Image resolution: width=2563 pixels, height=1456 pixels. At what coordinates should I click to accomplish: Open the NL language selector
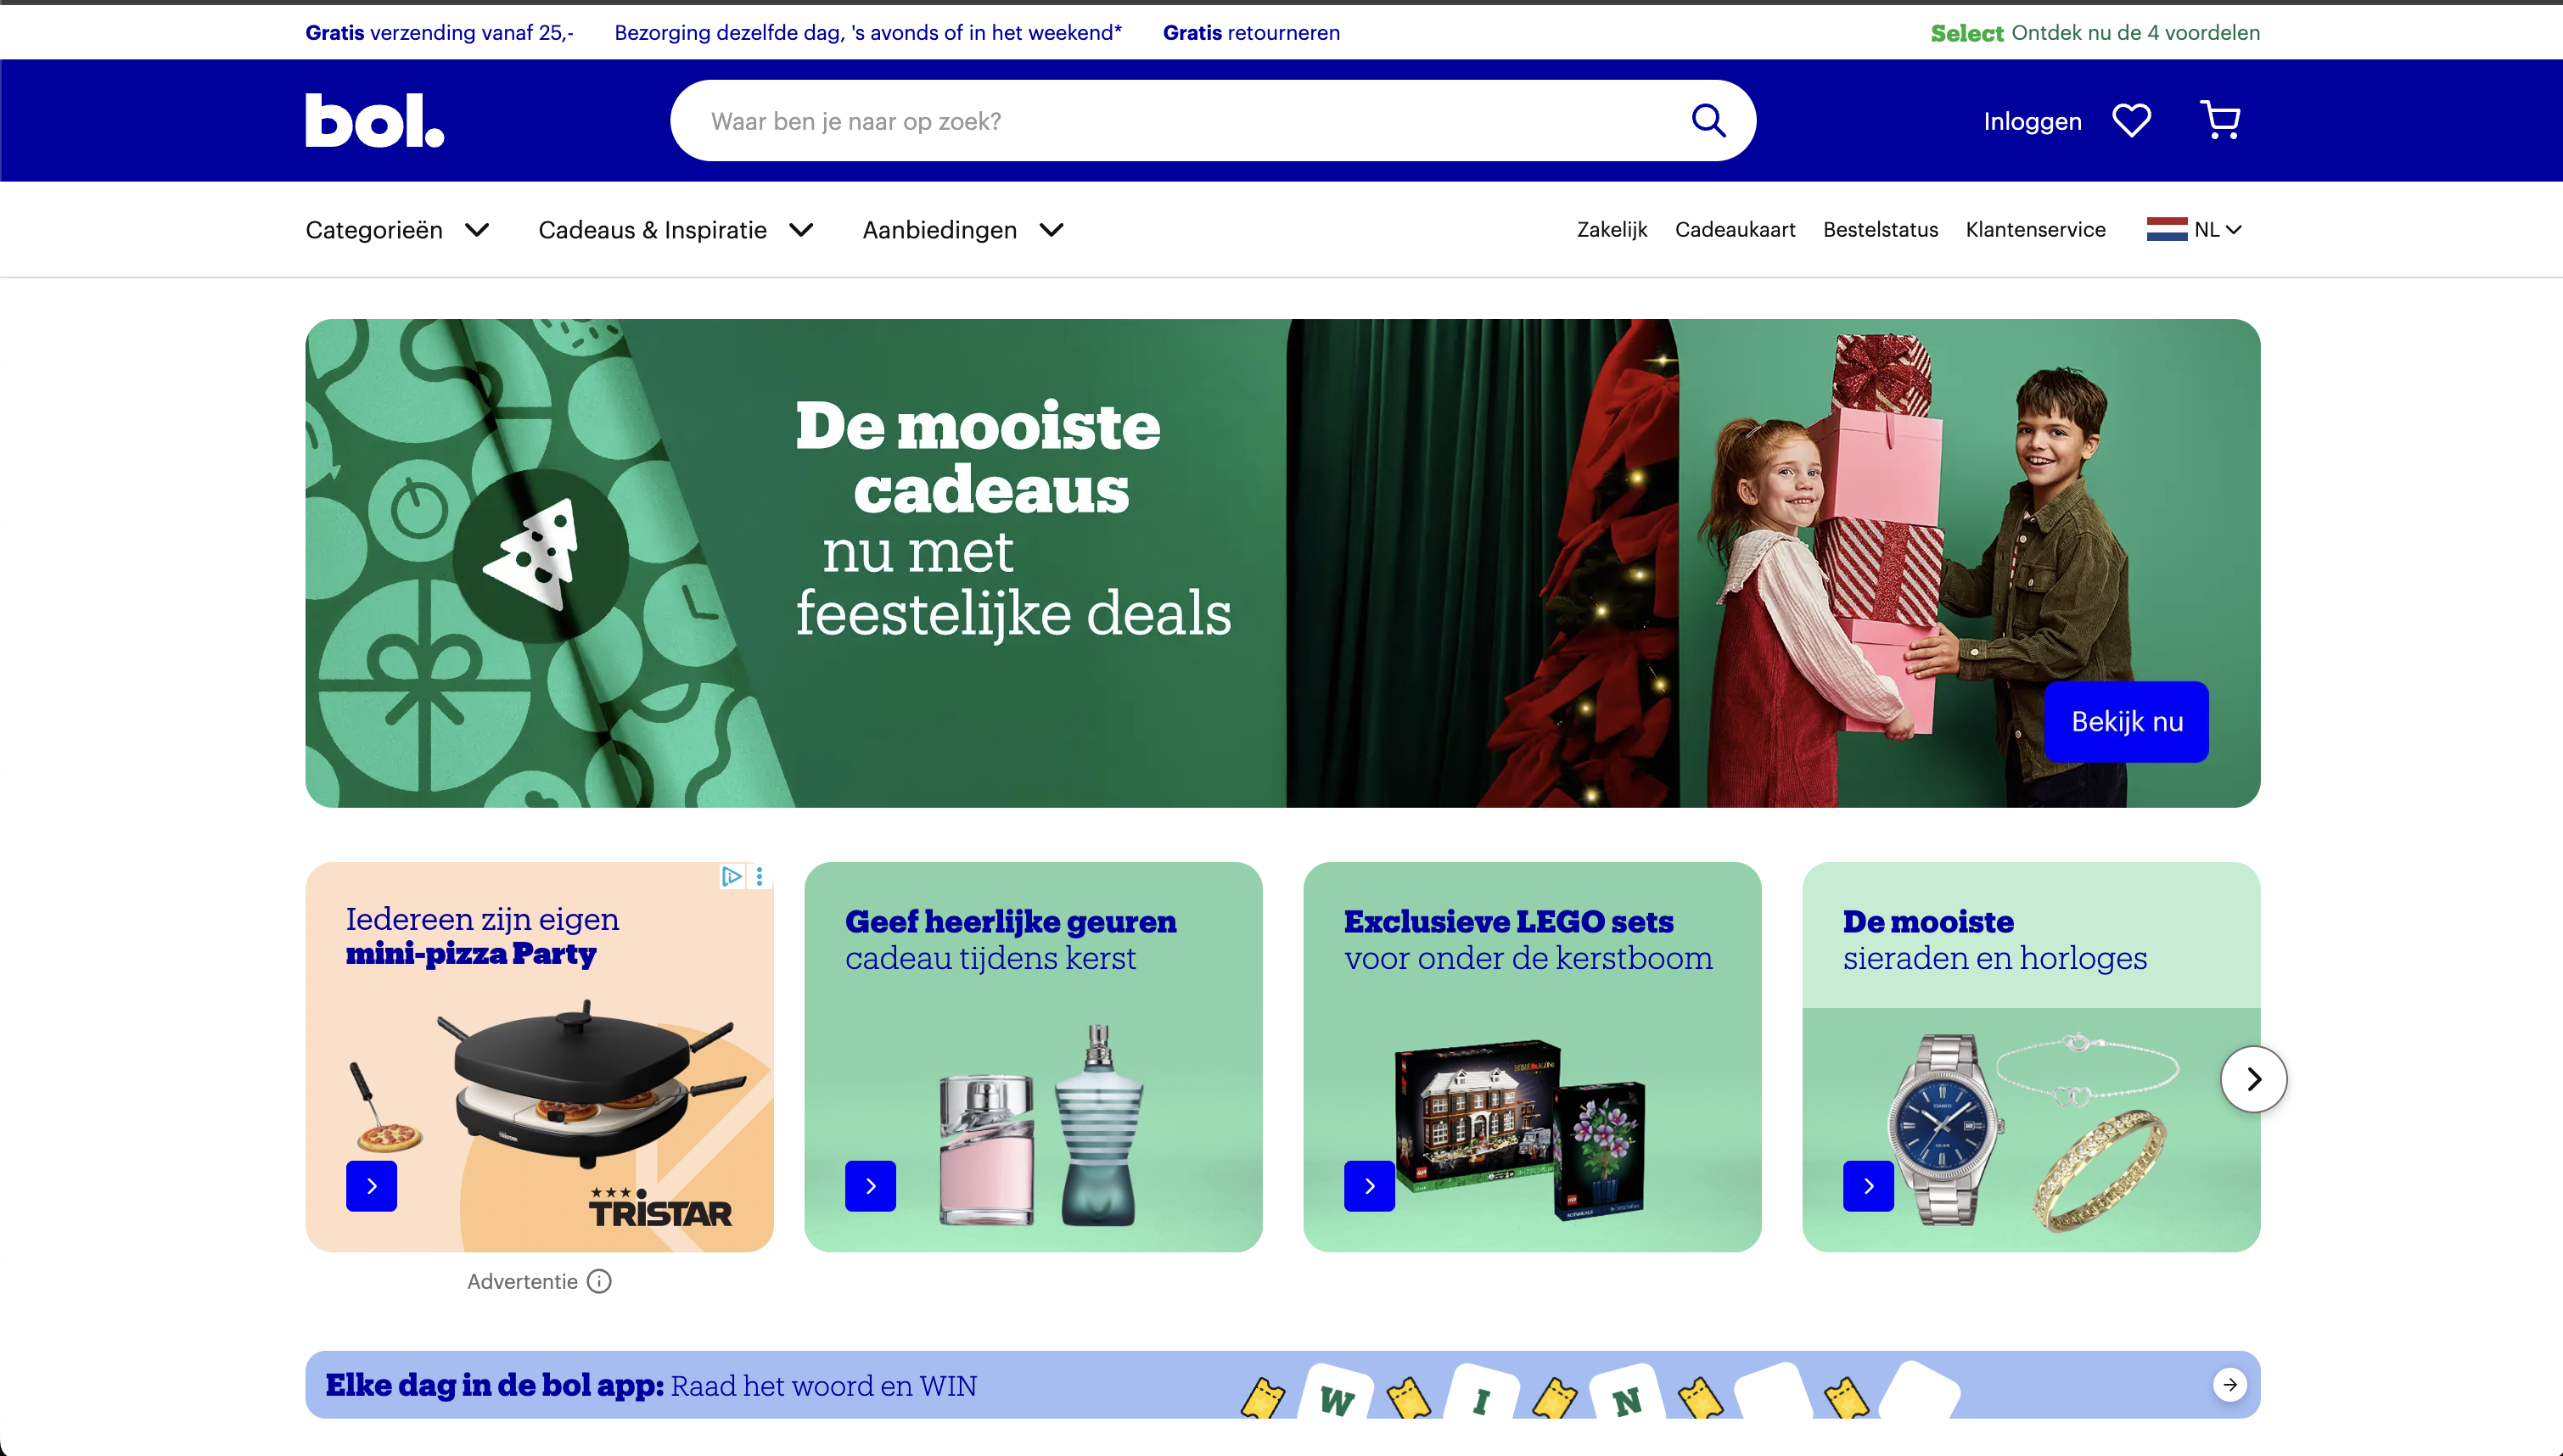coord(2194,230)
